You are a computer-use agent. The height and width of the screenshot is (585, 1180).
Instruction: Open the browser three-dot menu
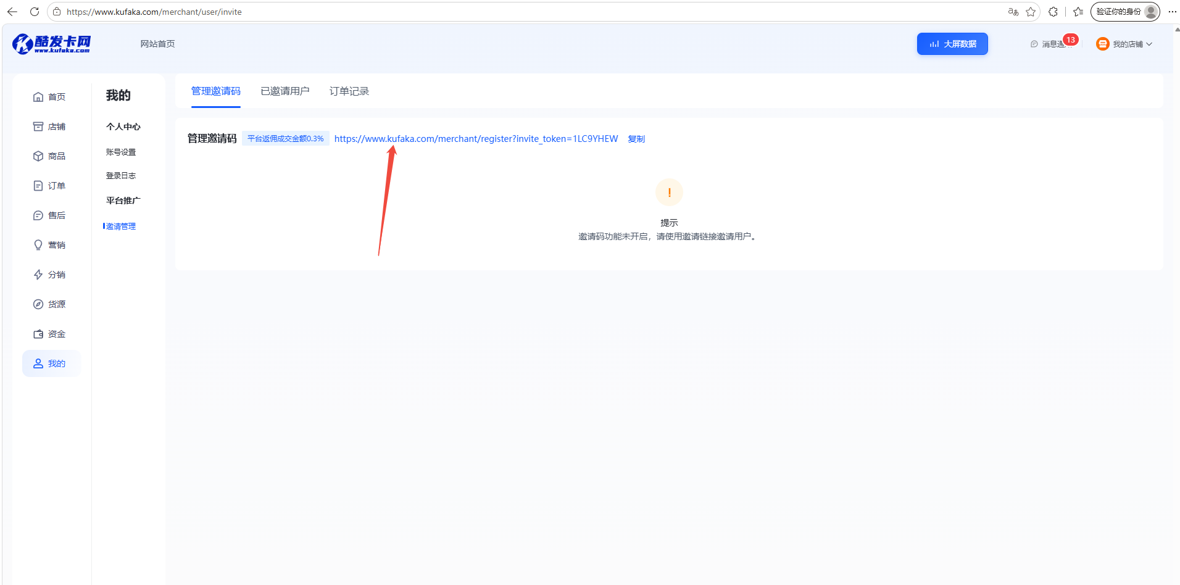(1172, 12)
